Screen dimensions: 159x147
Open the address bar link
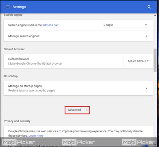[50, 25]
